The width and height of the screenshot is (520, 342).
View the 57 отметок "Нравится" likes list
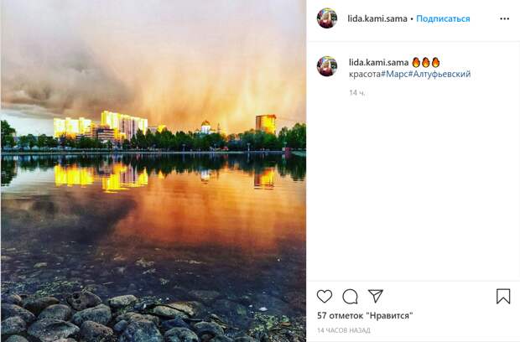click(365, 315)
